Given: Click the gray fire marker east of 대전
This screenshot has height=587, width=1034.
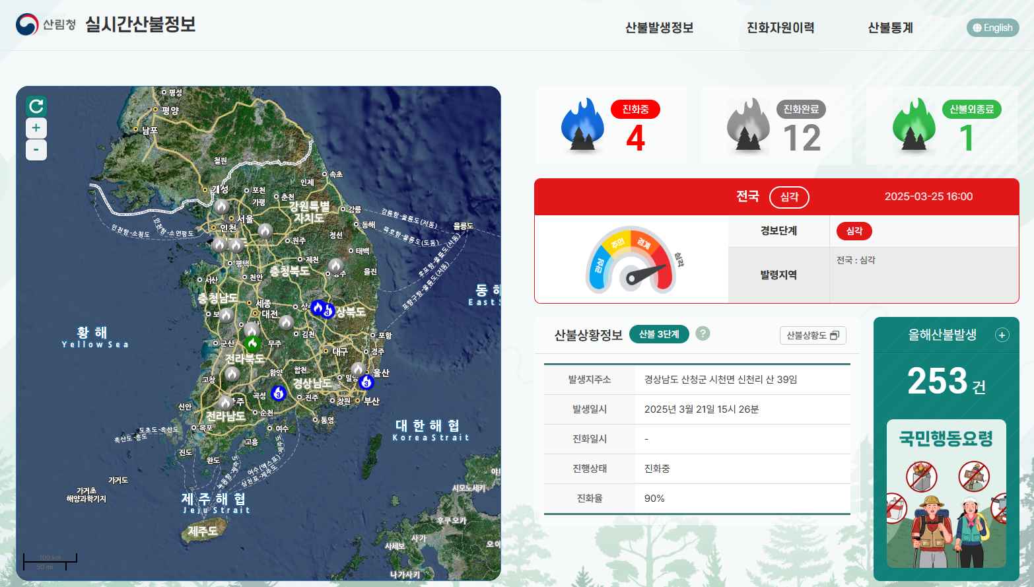Looking at the screenshot, I should [x=287, y=322].
